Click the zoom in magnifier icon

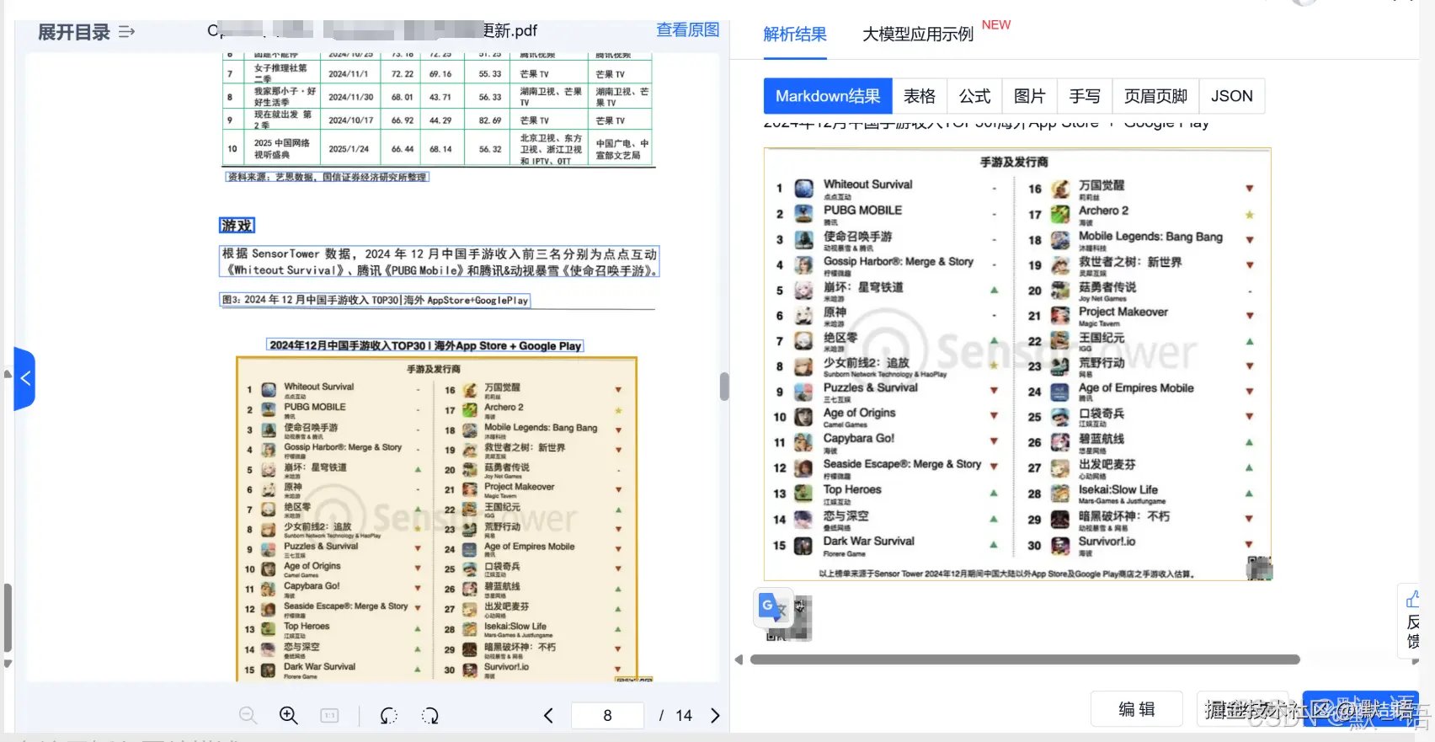coord(289,715)
